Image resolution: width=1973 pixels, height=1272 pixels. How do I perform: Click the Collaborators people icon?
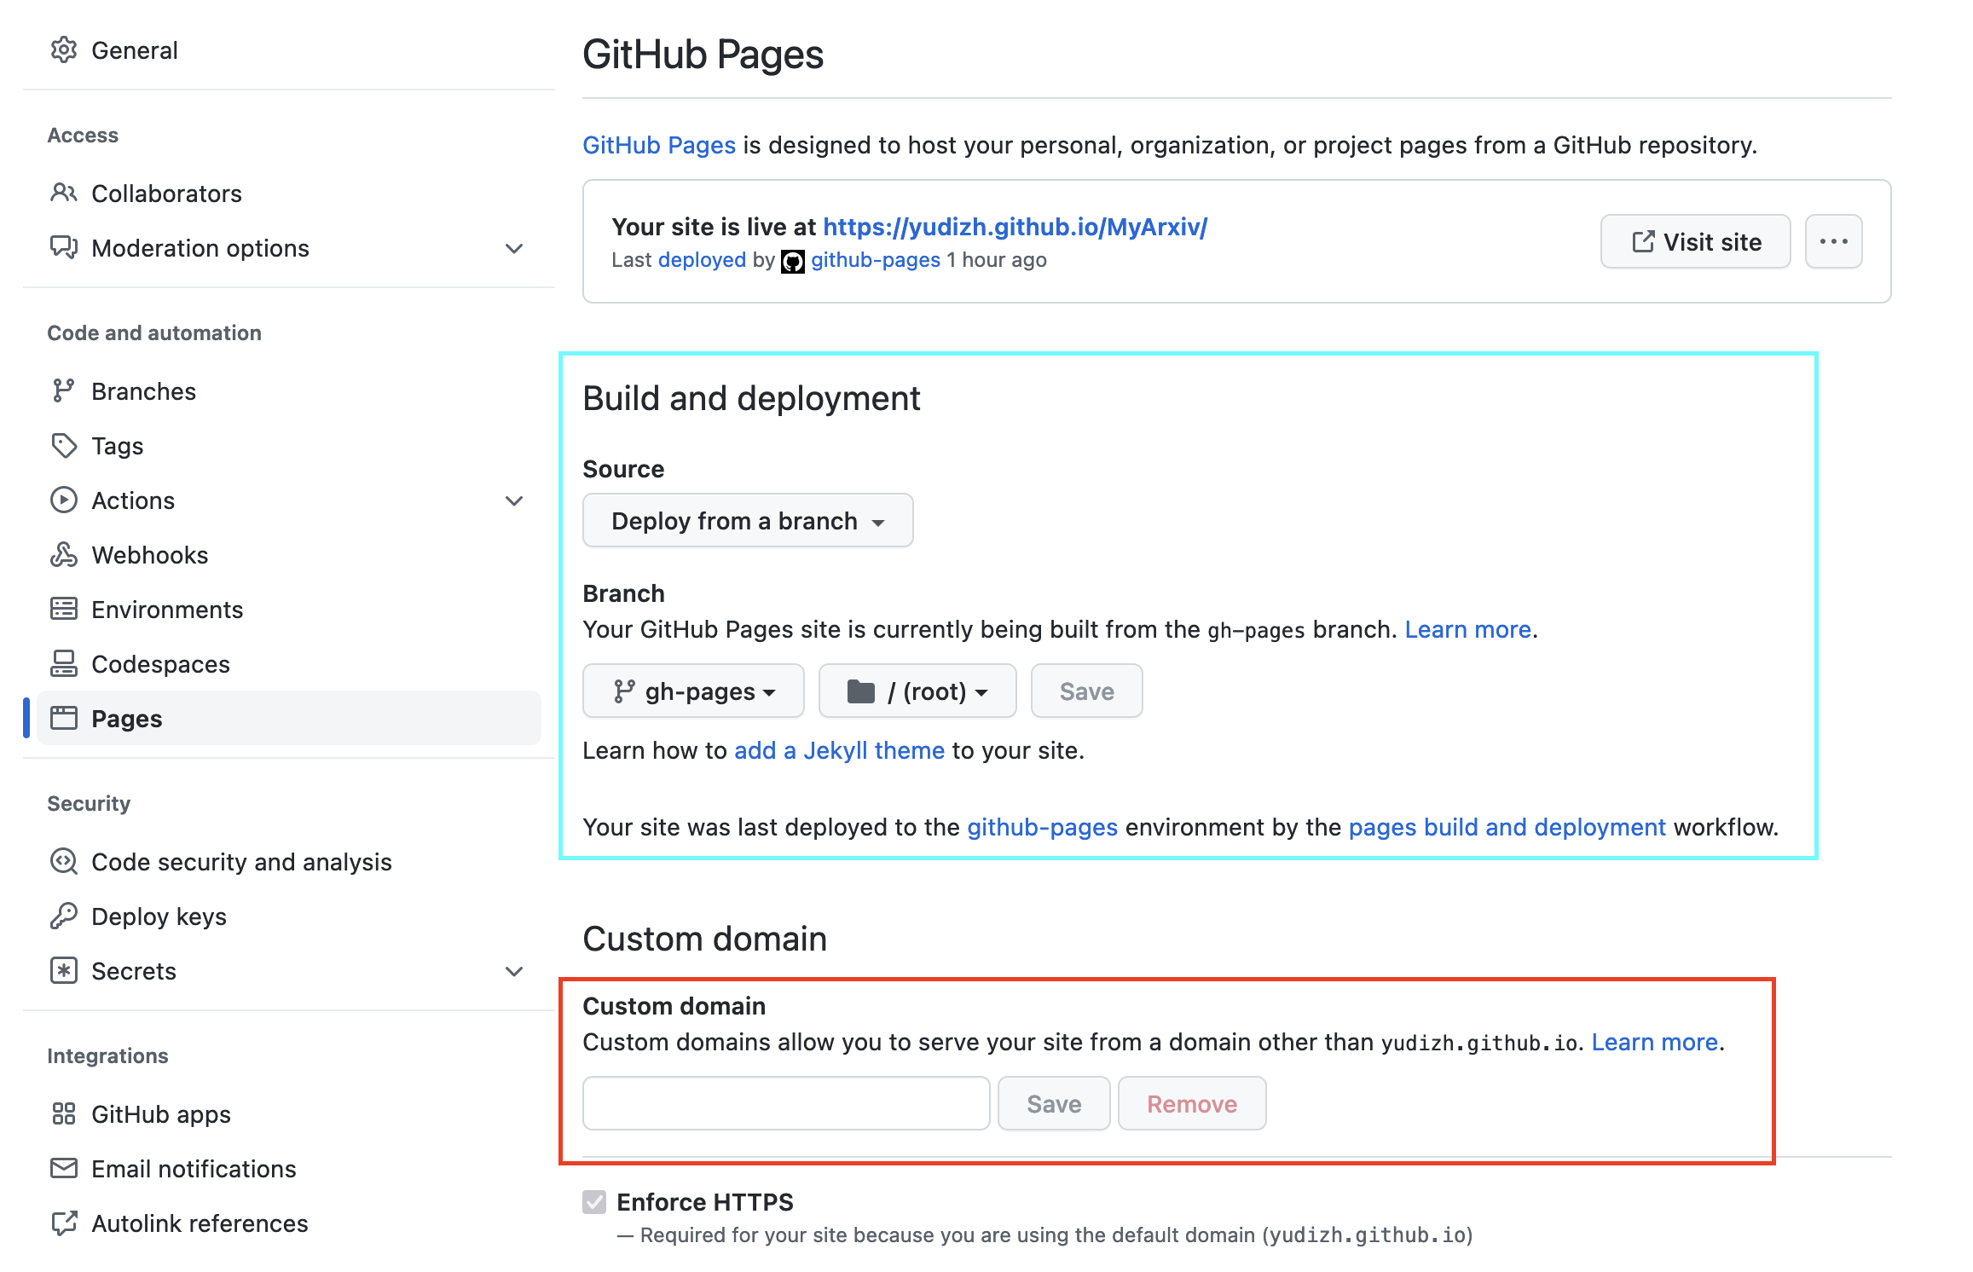click(x=64, y=194)
